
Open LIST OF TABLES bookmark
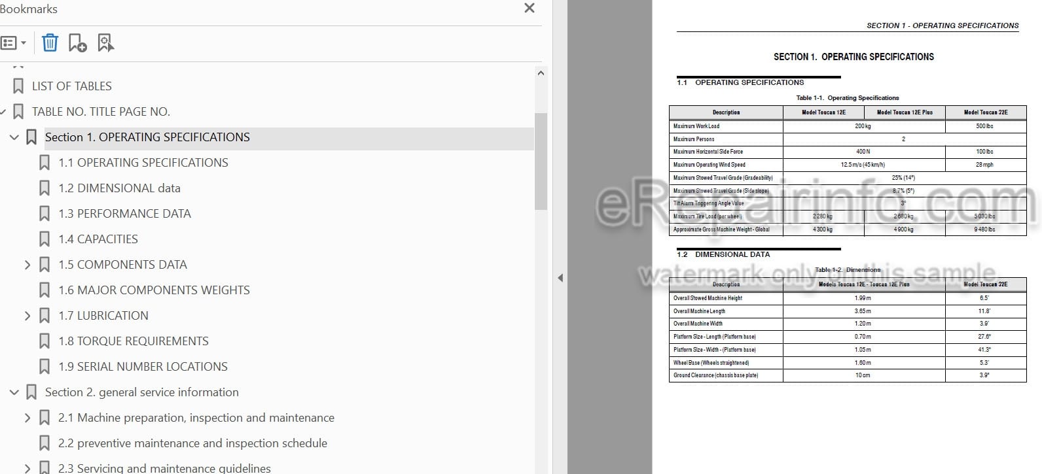[x=72, y=86]
